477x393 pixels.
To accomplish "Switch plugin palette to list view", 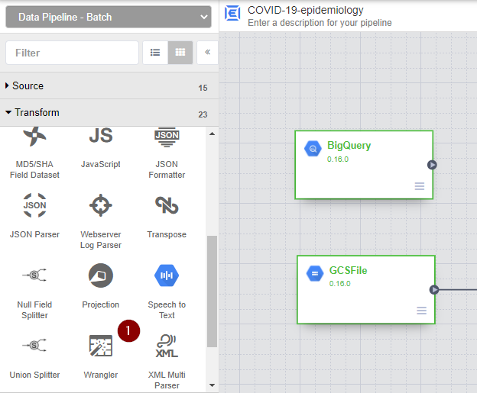I will (x=155, y=53).
